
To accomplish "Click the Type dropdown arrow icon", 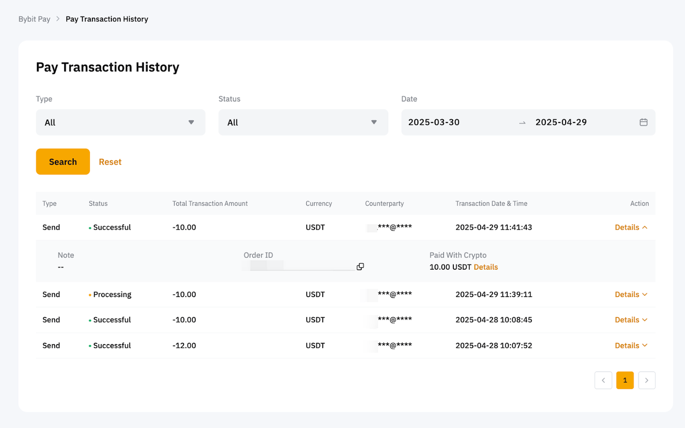I will 191,123.
